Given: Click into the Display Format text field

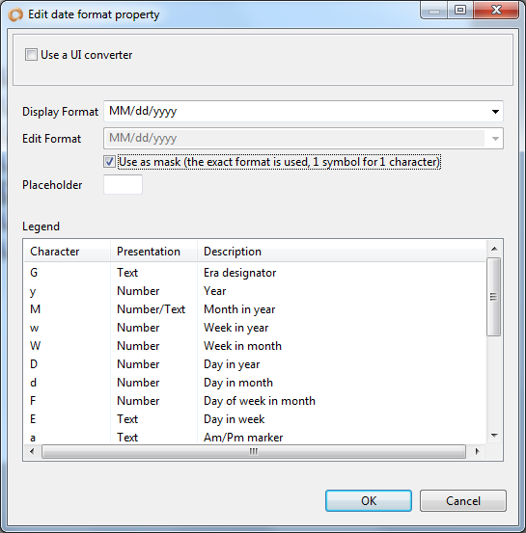Looking at the screenshot, I should coord(296,112).
